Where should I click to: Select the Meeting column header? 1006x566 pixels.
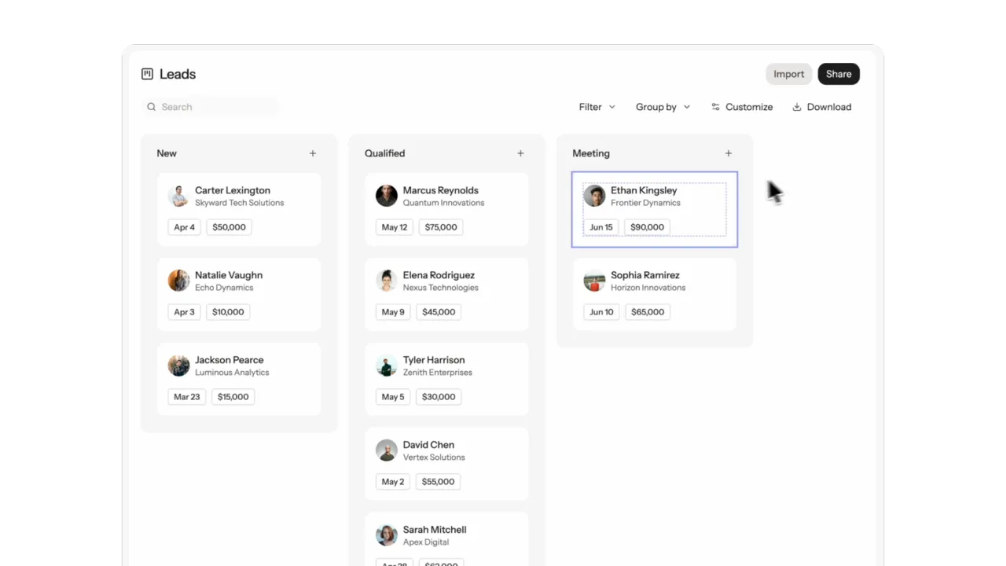591,153
